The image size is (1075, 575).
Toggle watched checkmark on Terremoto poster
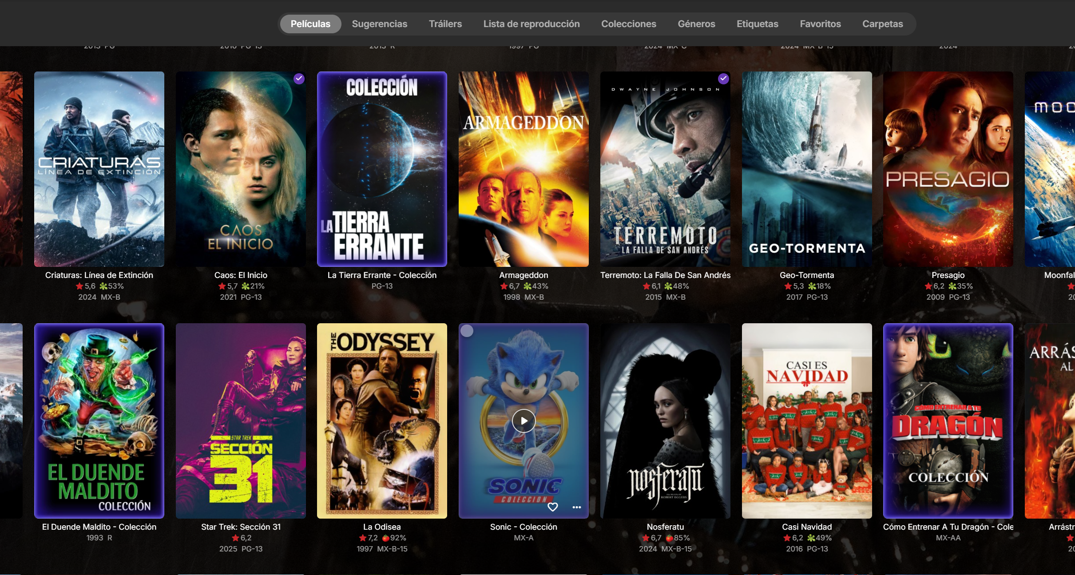point(723,79)
